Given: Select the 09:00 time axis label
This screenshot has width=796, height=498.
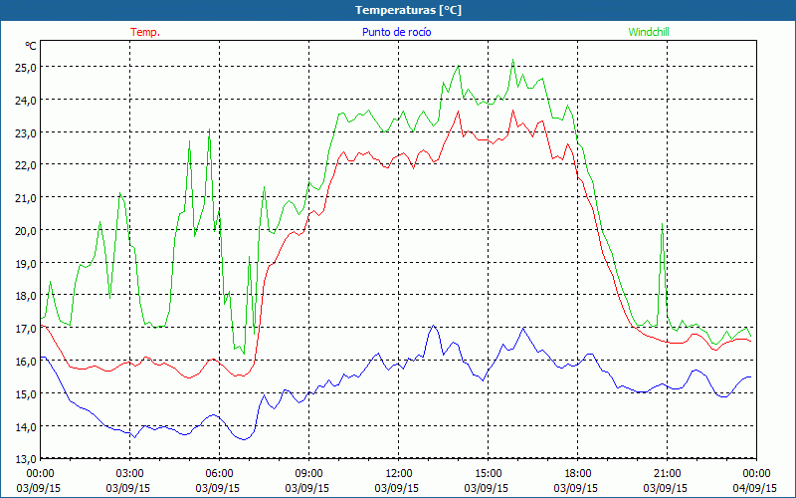Looking at the screenshot, I should (x=309, y=473).
